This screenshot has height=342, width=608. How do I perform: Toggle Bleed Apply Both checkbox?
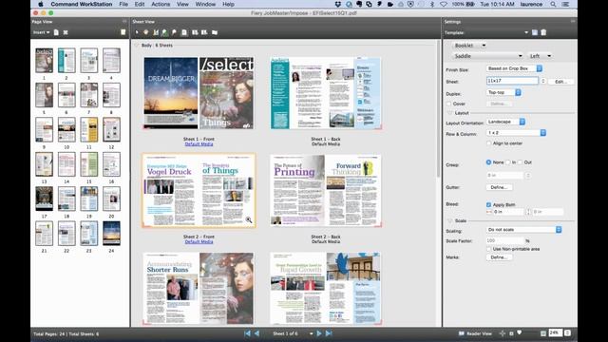488,205
